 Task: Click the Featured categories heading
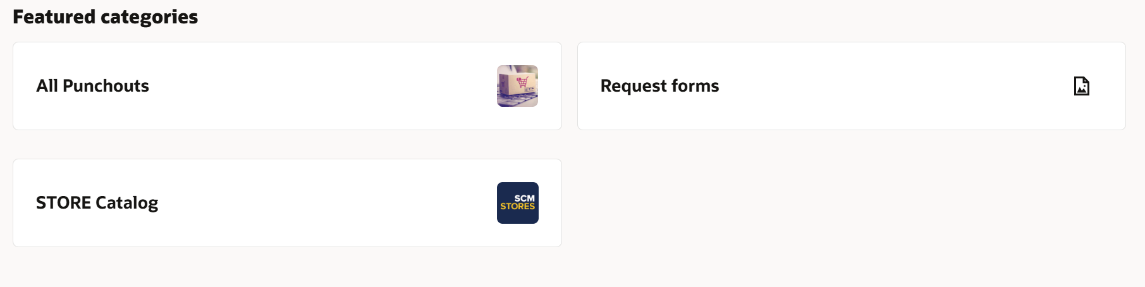pos(106,17)
